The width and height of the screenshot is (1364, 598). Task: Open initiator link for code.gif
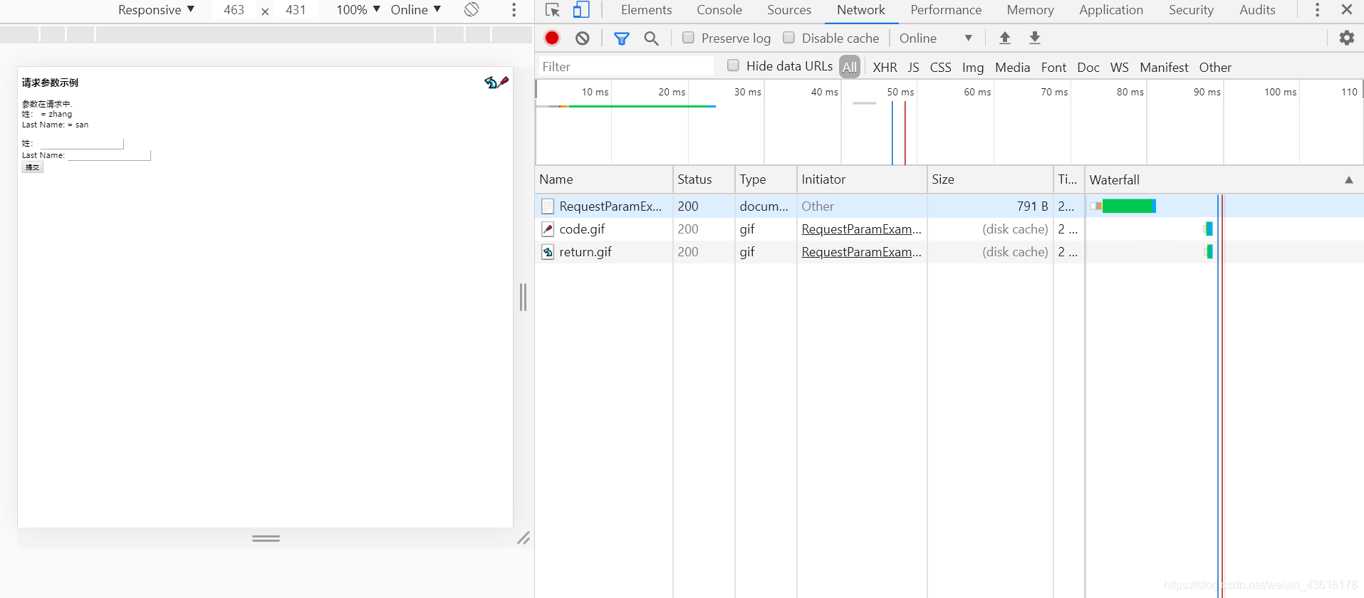pos(861,229)
